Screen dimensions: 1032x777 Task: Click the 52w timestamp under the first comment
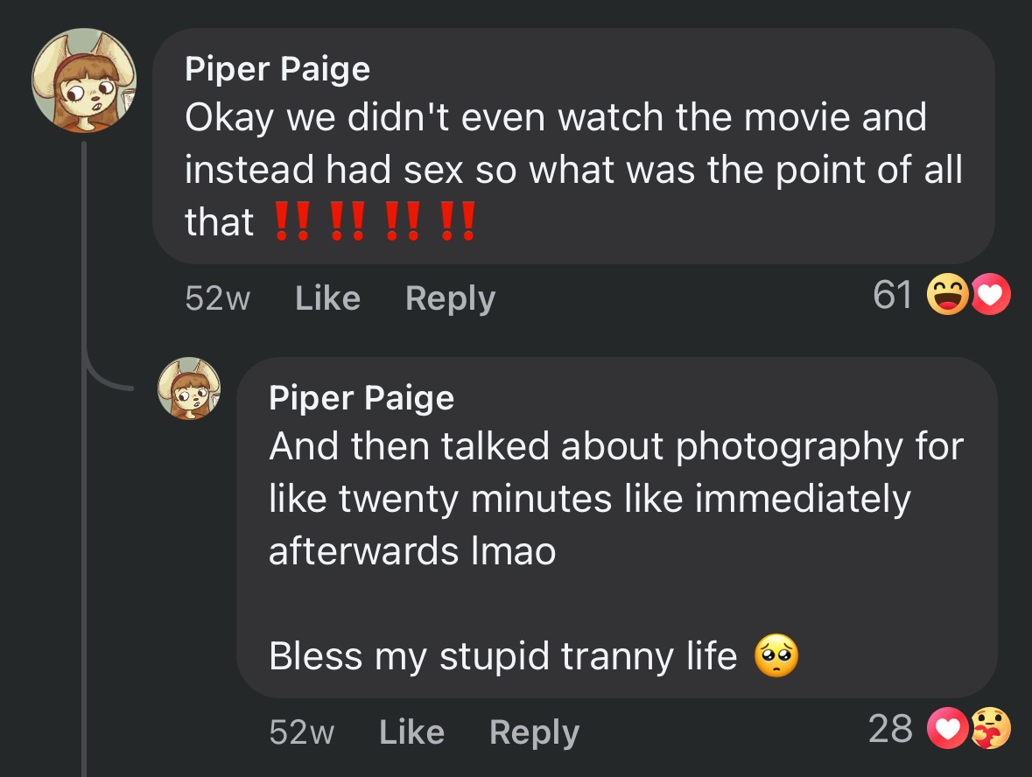[x=217, y=298]
